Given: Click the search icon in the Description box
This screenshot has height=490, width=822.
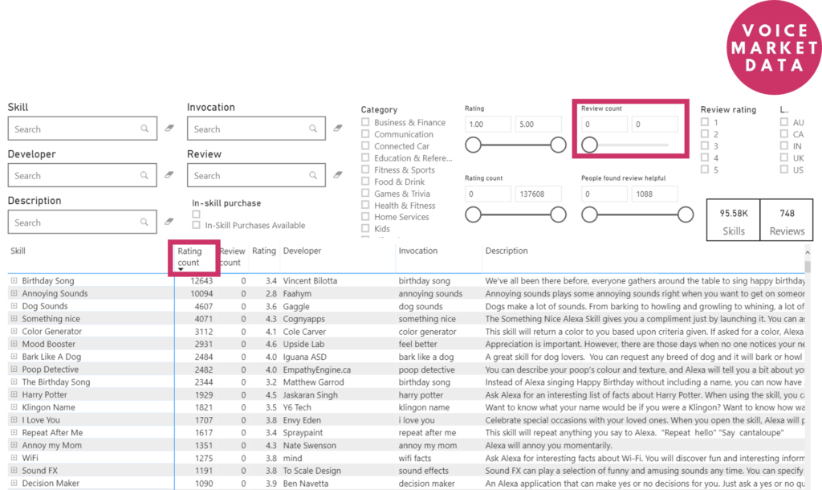Looking at the screenshot, I should (144, 222).
